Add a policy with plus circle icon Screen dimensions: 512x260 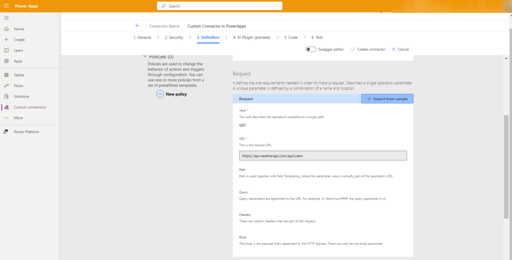(x=160, y=94)
